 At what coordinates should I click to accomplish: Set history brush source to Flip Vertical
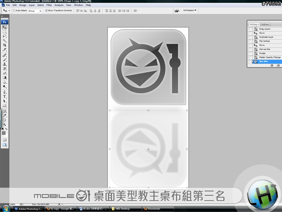(250, 41)
